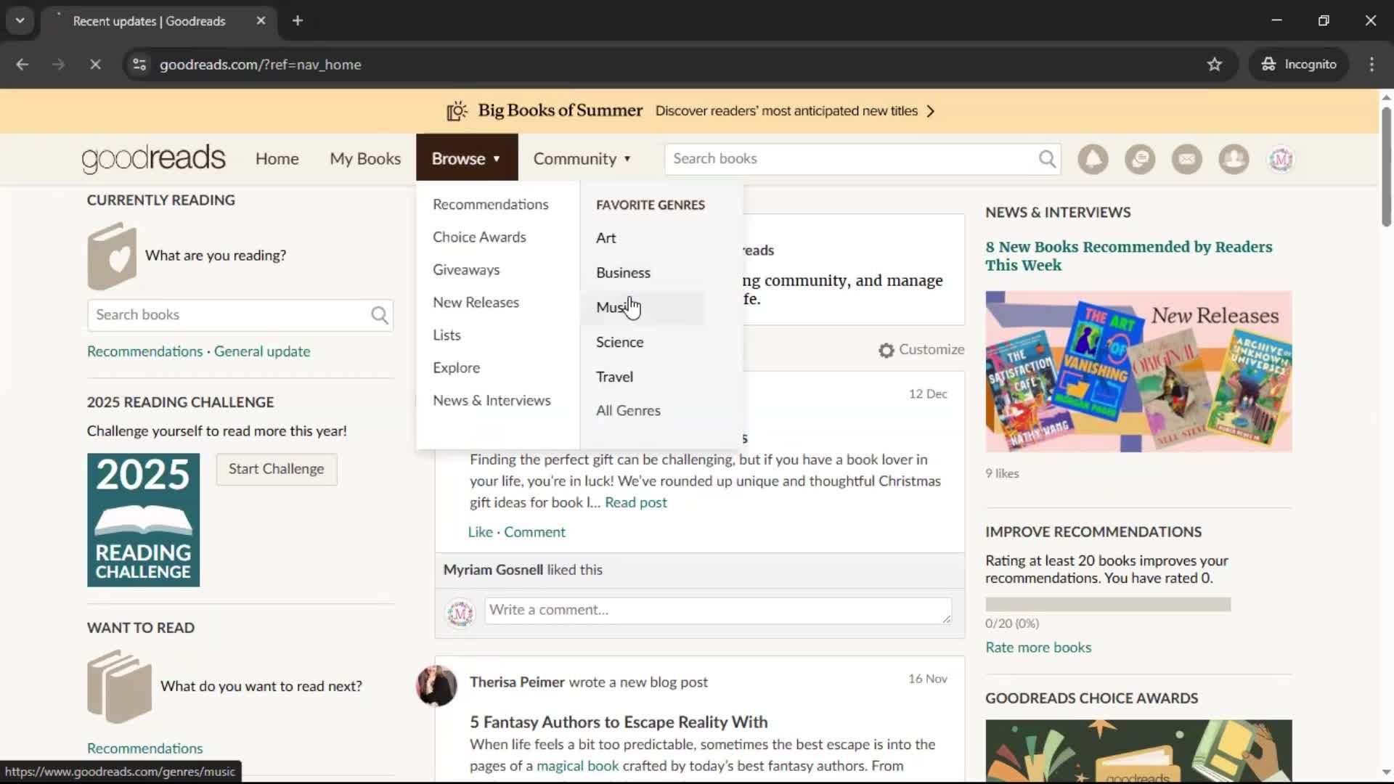Bookmark this page with the star icon
Screen dimensions: 1394x784
point(1215,65)
